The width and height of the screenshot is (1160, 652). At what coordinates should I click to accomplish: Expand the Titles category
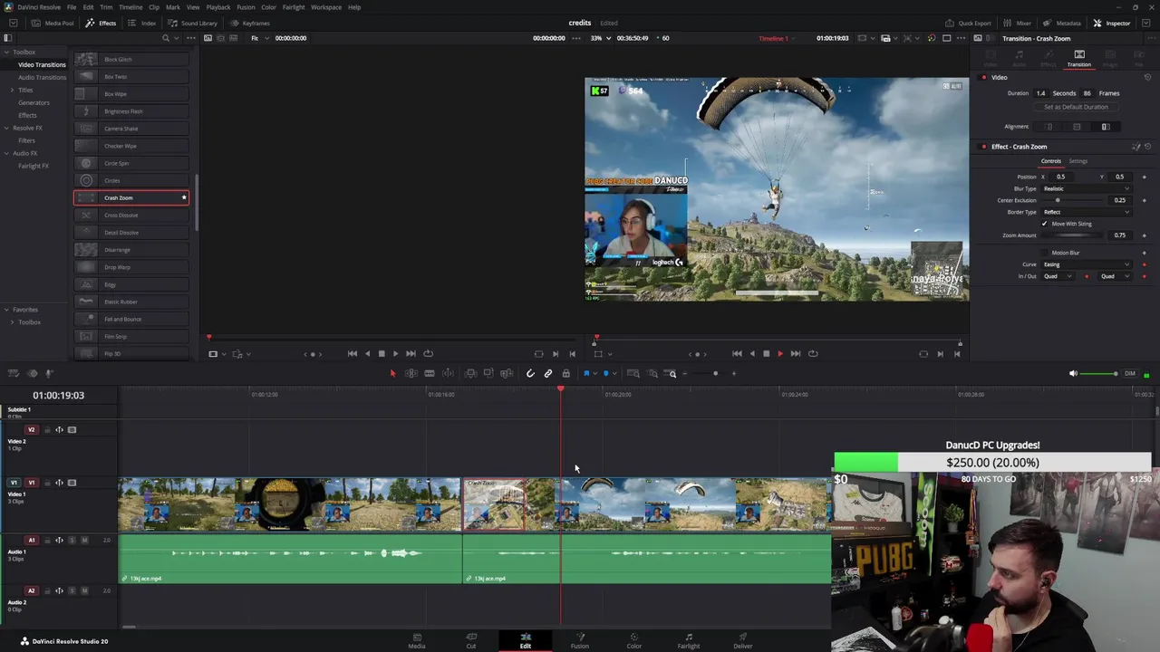point(12,90)
